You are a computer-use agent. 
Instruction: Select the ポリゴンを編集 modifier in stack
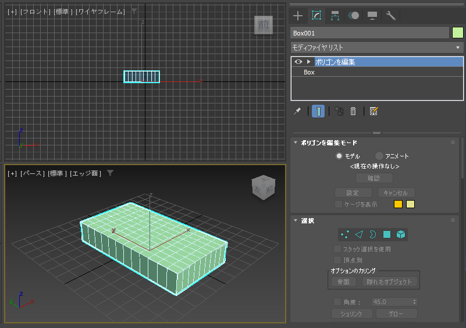[389, 62]
